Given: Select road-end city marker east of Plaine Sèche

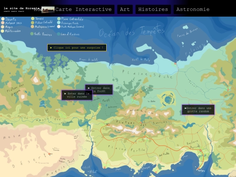Looking at the screenshot, I should 228,90.
